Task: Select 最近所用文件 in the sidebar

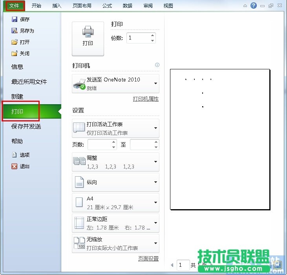Action: (x=29, y=81)
